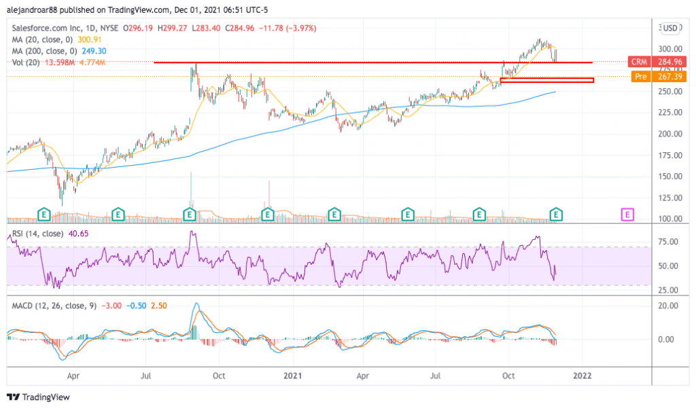Image resolution: width=696 pixels, height=409 pixels.
Task: Click the open price O296.19
Action: pyautogui.click(x=137, y=28)
